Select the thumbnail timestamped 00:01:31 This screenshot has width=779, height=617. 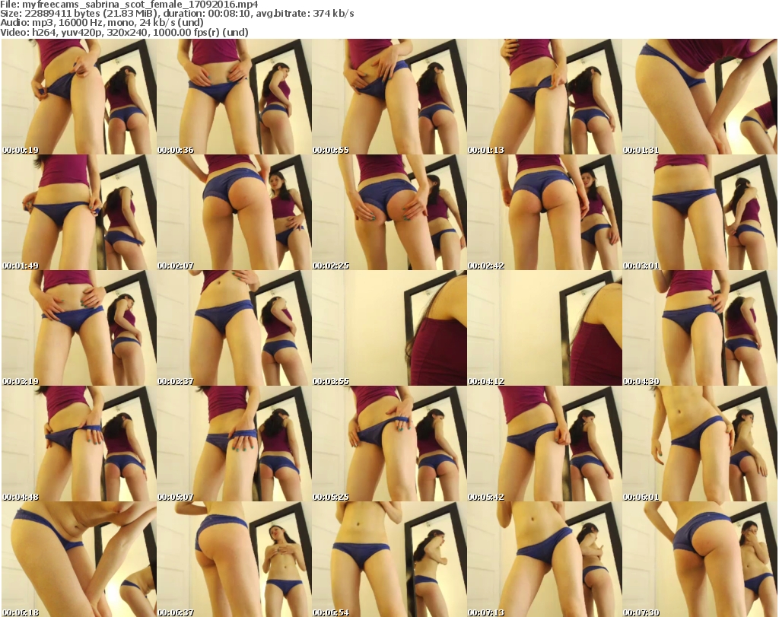699,97
